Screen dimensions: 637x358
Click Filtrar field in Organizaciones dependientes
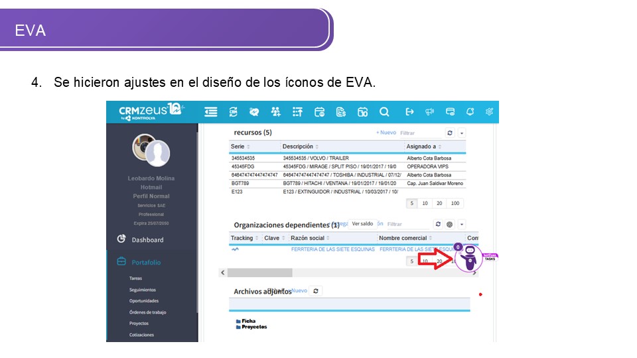click(407, 224)
